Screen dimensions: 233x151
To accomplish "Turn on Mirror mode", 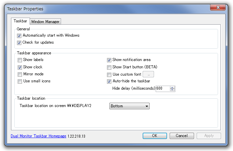I will [x=20, y=74].
